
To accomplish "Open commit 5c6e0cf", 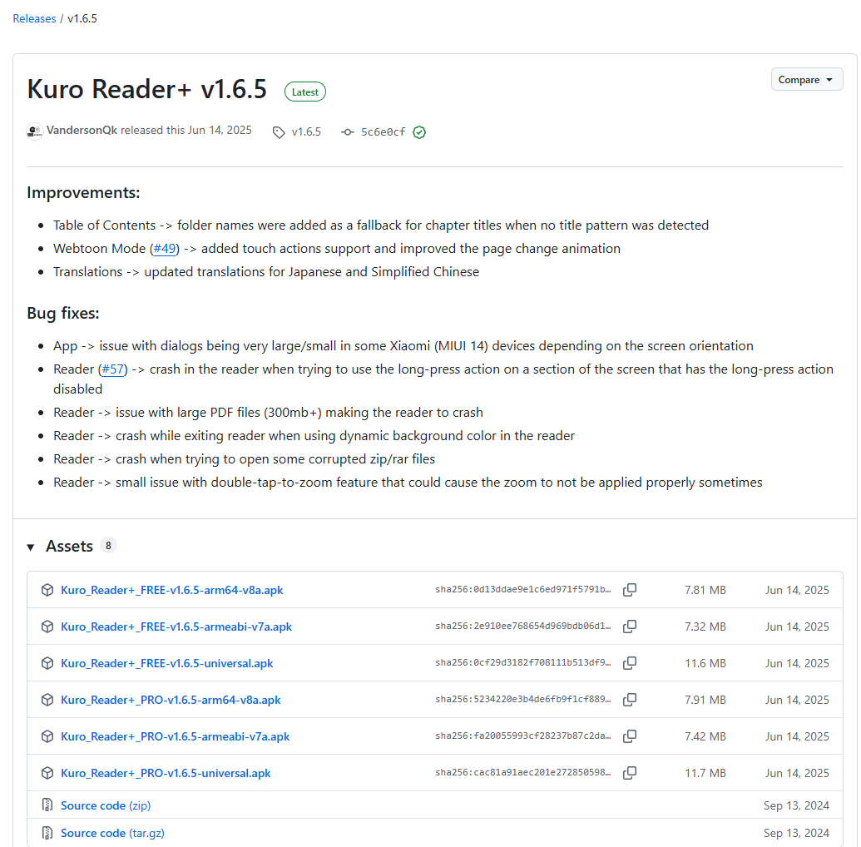I will (x=383, y=132).
